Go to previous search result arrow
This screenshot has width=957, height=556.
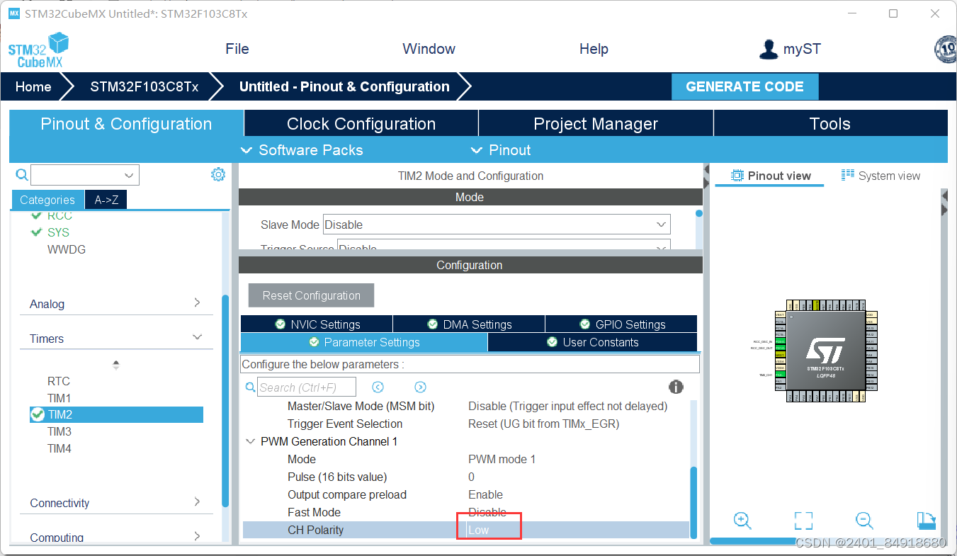pos(378,387)
